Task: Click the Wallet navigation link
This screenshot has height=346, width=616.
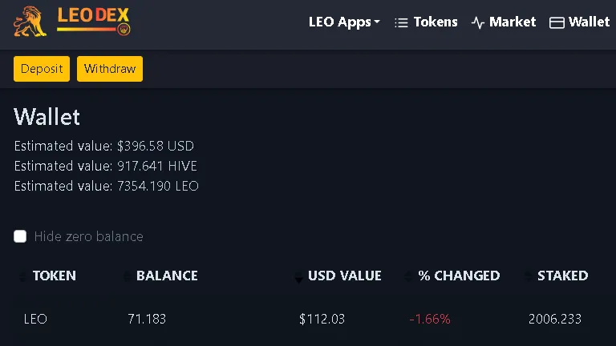Action: pos(579,22)
